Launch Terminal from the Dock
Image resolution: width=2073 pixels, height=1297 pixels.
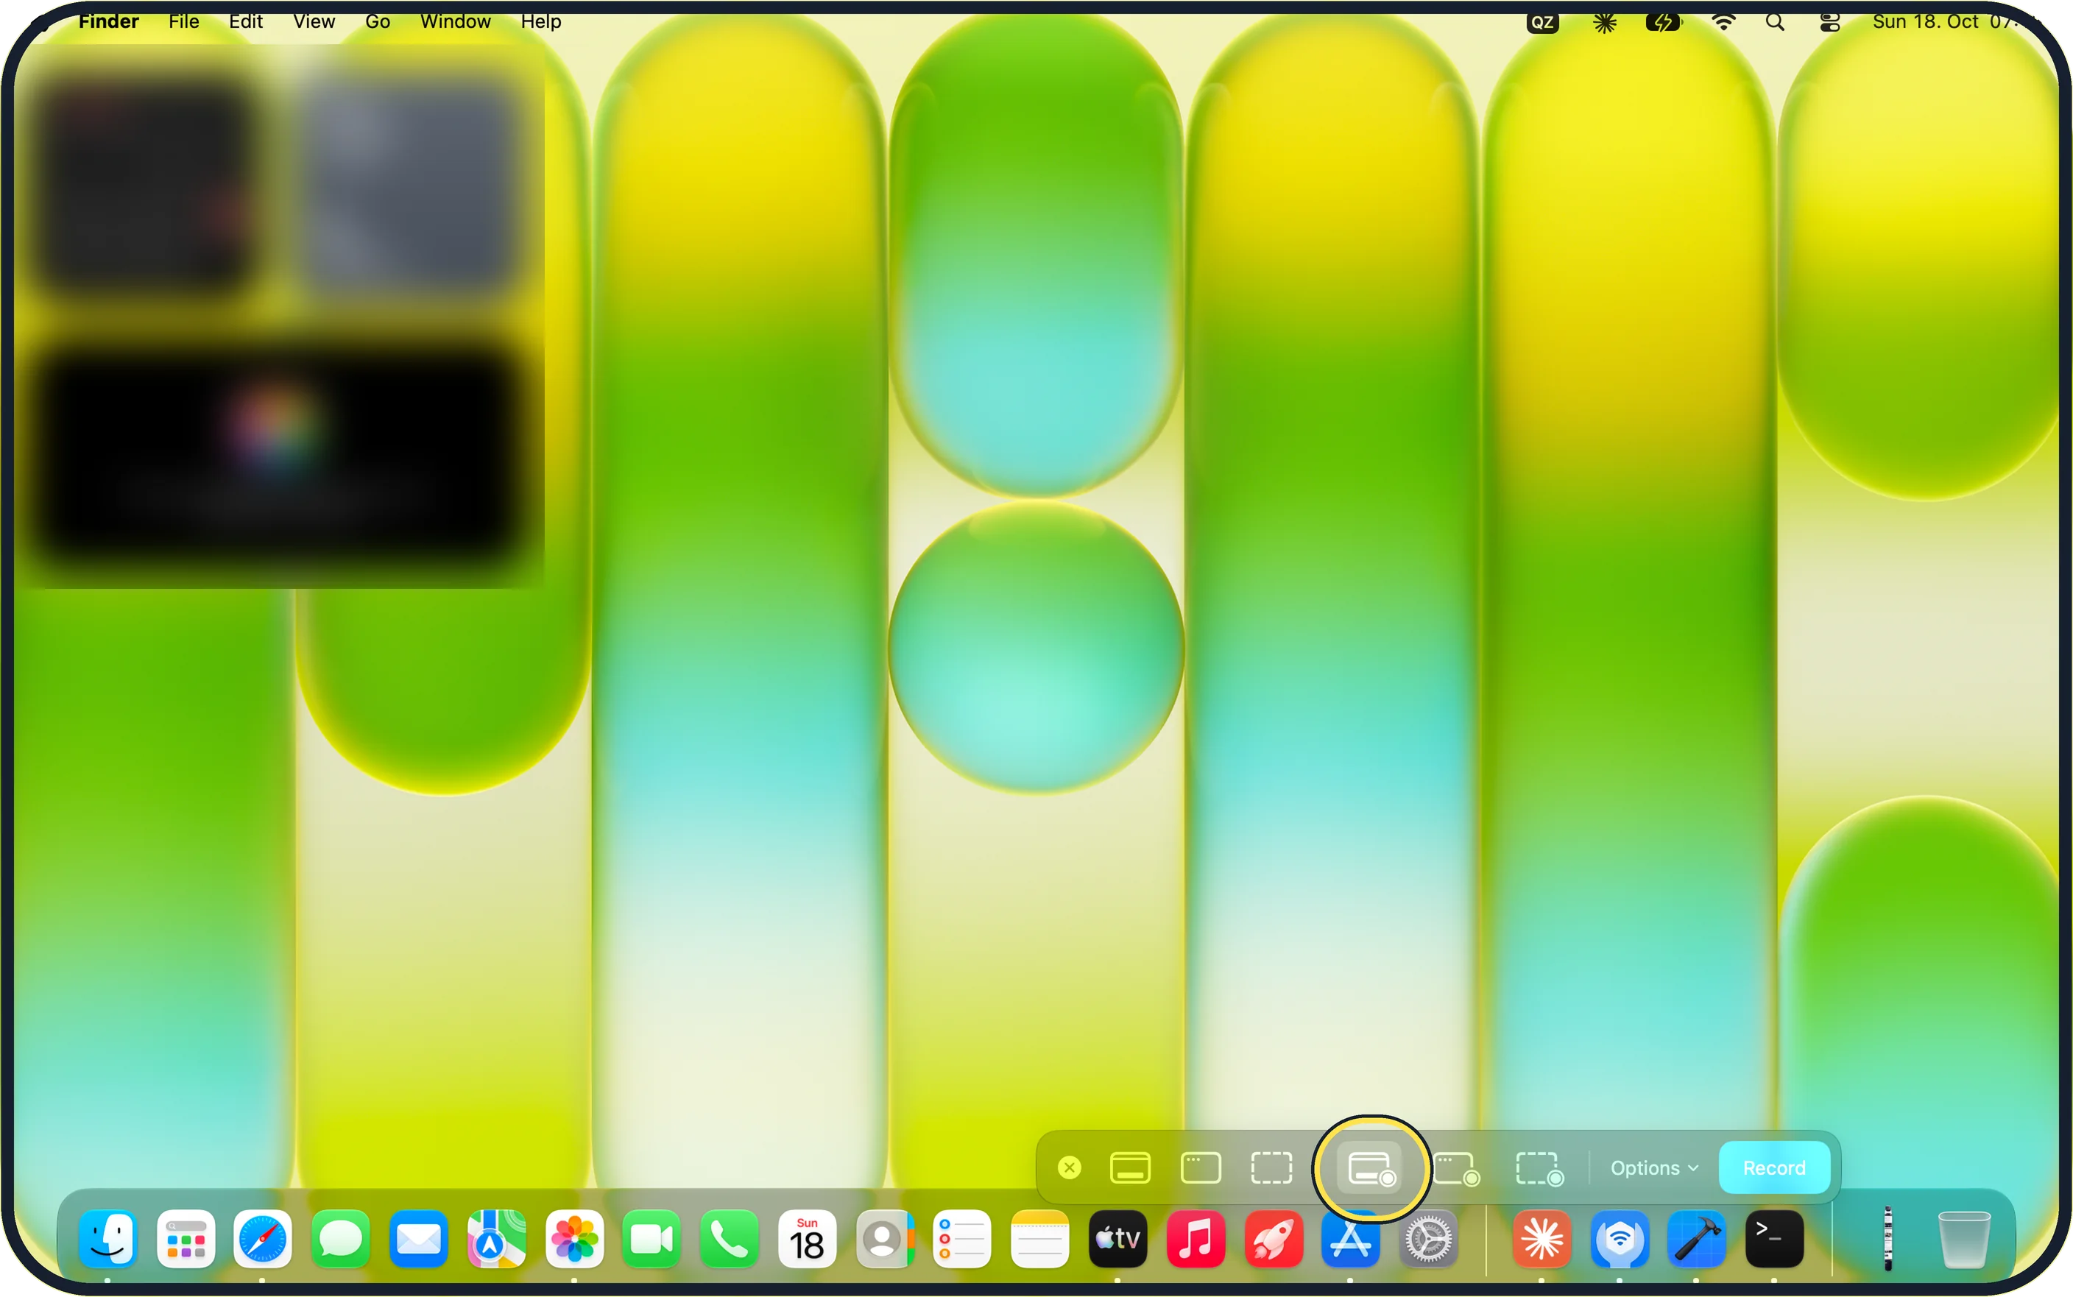[x=1773, y=1238]
